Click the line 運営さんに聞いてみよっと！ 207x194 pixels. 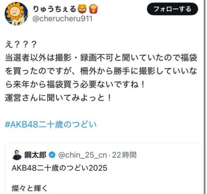click(58, 98)
